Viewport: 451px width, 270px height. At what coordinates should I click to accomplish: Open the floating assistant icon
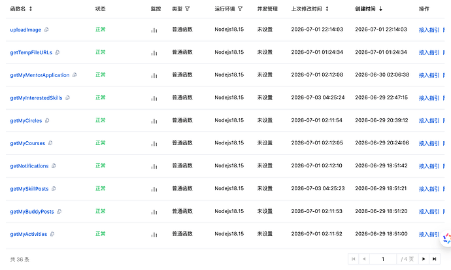[446, 238]
